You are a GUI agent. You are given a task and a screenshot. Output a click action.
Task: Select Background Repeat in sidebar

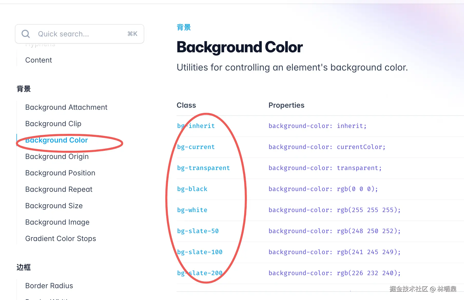[59, 189]
